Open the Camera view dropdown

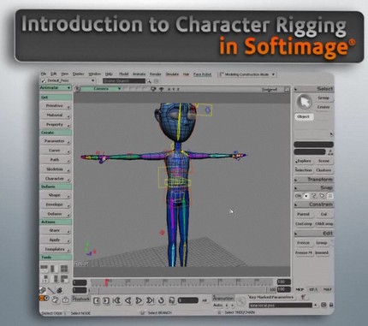(x=101, y=89)
